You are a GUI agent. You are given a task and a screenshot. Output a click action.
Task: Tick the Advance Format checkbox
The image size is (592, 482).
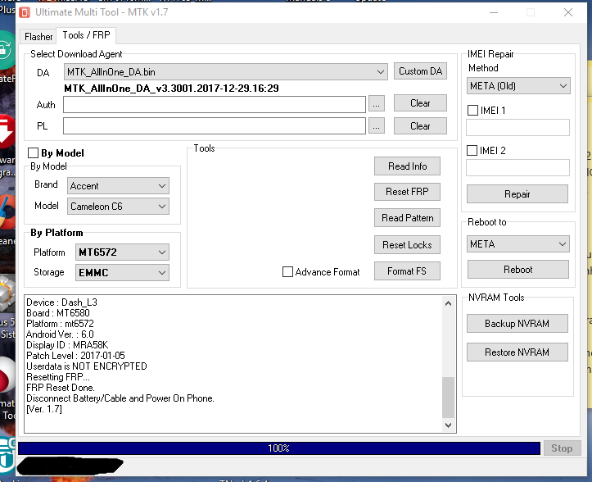(x=287, y=272)
